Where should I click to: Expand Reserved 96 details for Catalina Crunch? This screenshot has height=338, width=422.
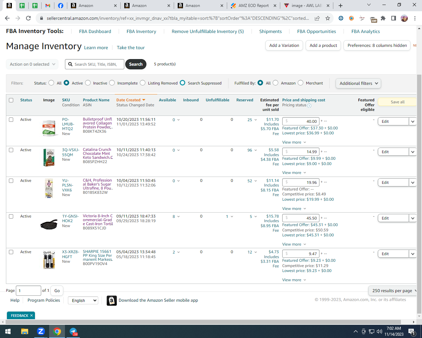(x=252, y=150)
